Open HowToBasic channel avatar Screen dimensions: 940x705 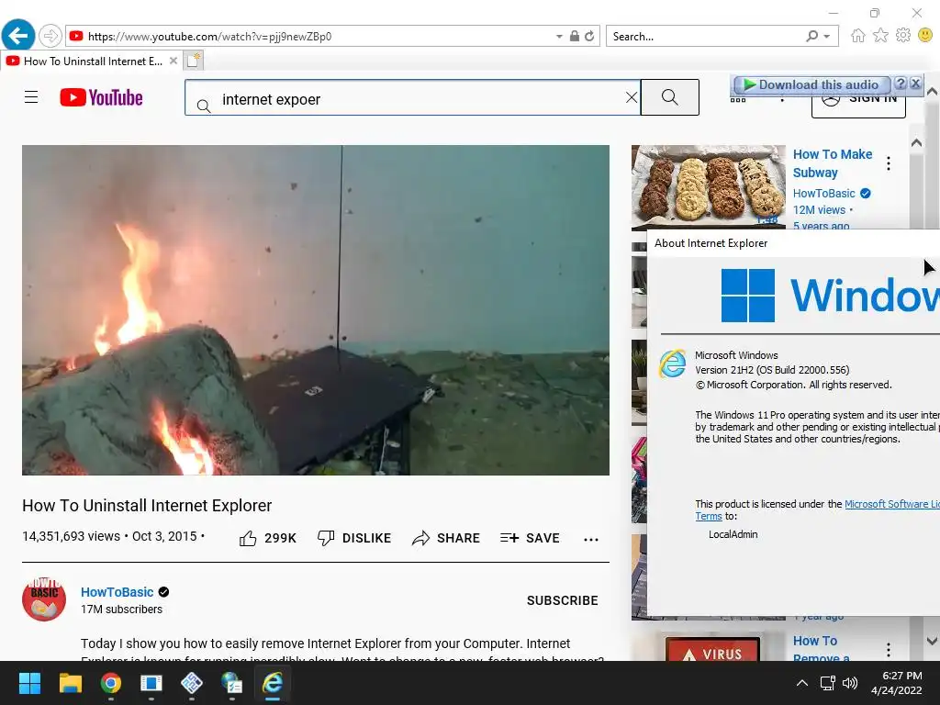pyautogui.click(x=44, y=599)
